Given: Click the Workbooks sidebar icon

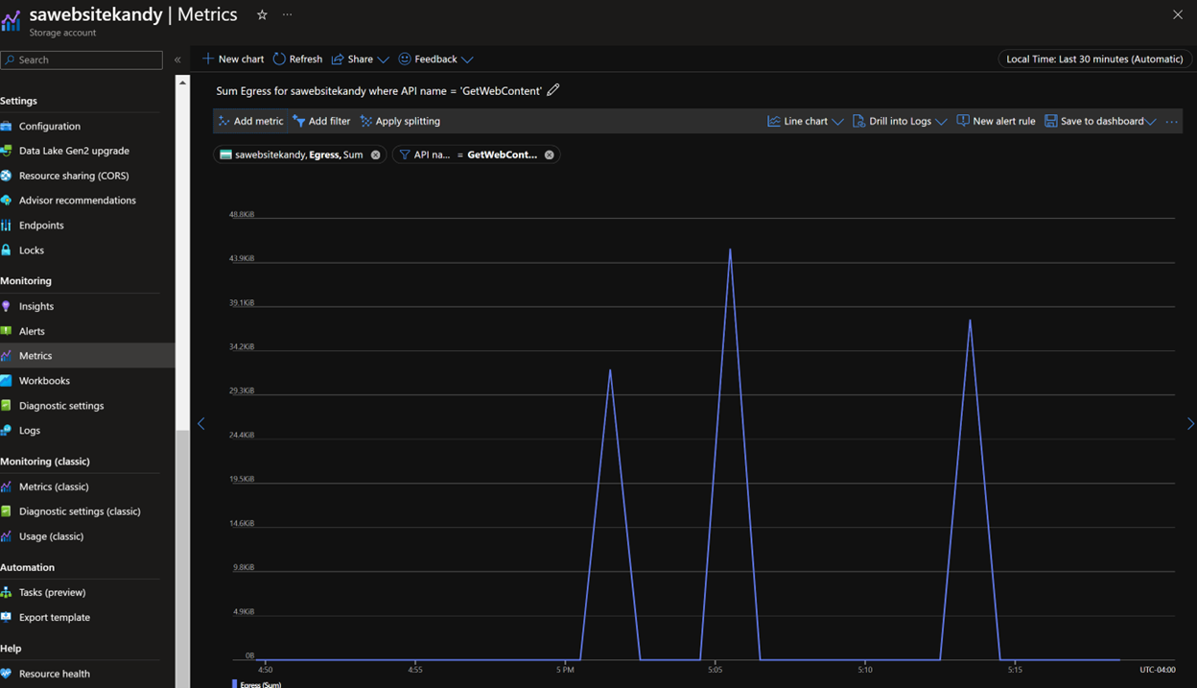Looking at the screenshot, I should 7,381.
